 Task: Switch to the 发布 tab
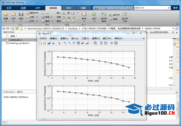[x=69, y=8]
